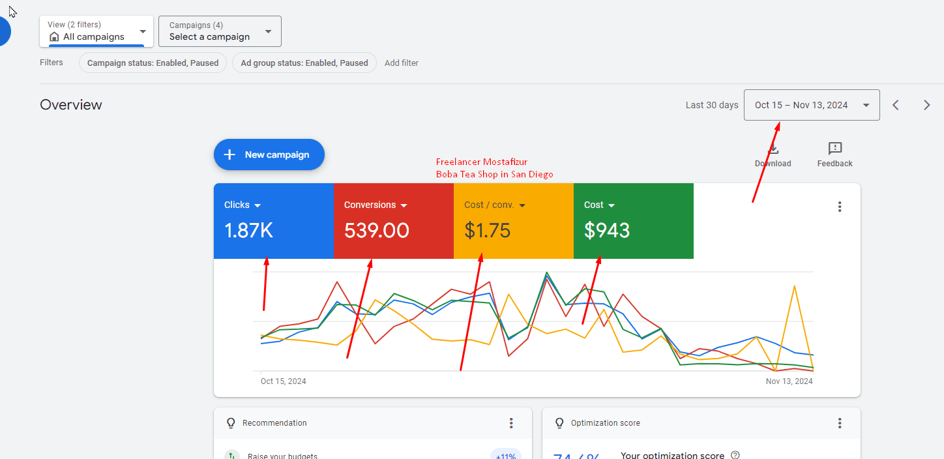Open Recommendation card three-dot menu

pos(511,423)
